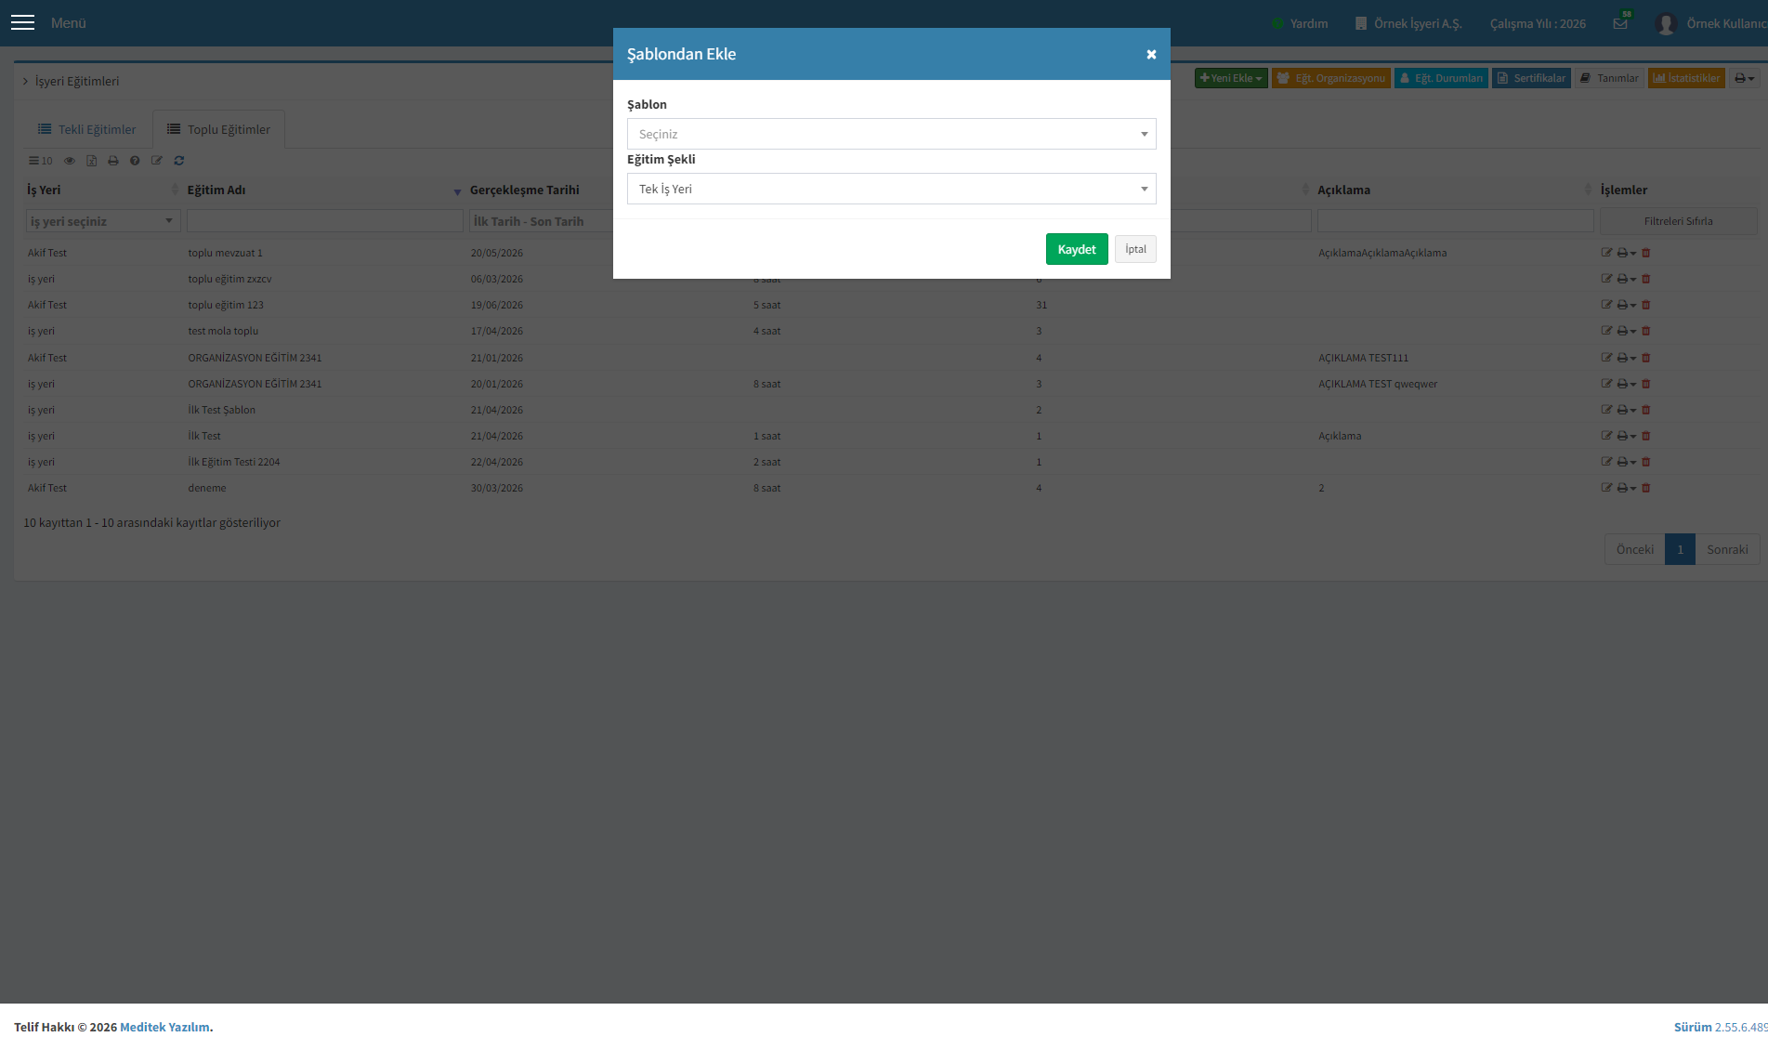Viewport: 1768px width, 1050px height.
Task: Click the refresh table icon
Action: click(179, 161)
